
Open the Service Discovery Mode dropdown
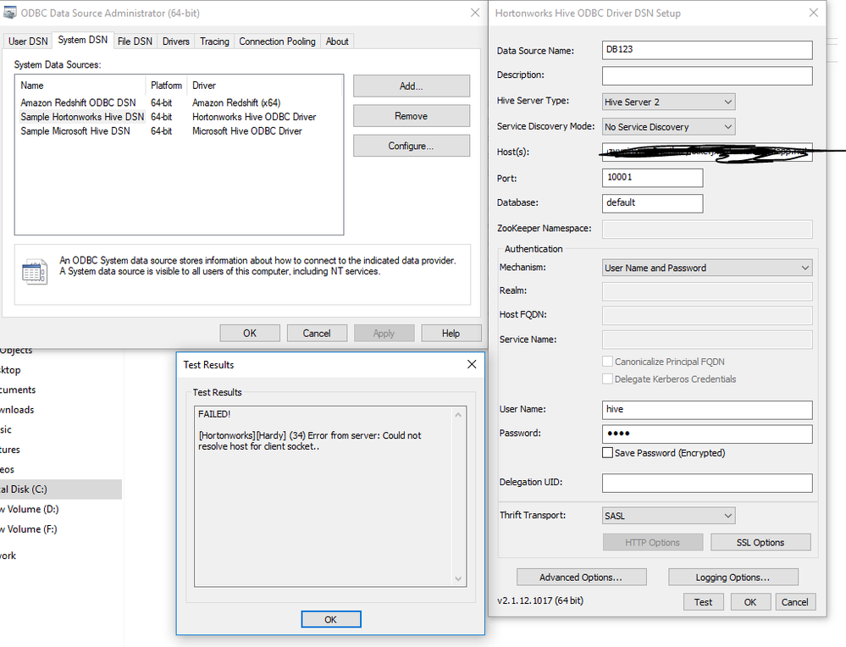click(x=668, y=127)
